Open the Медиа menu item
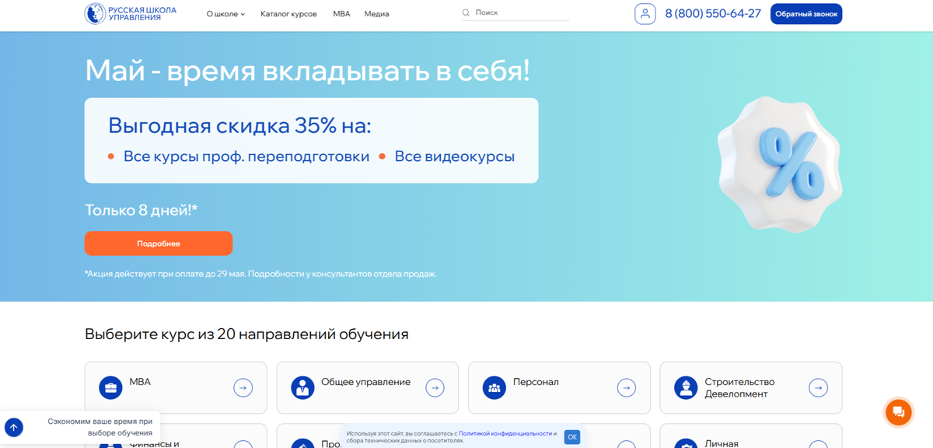 (x=376, y=14)
